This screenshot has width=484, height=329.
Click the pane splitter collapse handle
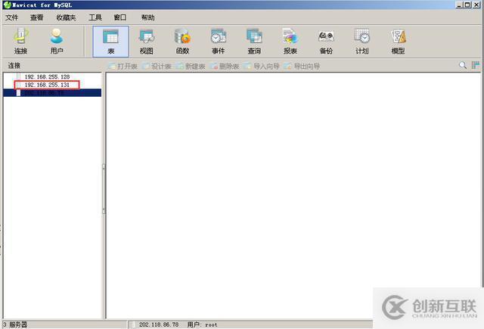tap(104, 188)
